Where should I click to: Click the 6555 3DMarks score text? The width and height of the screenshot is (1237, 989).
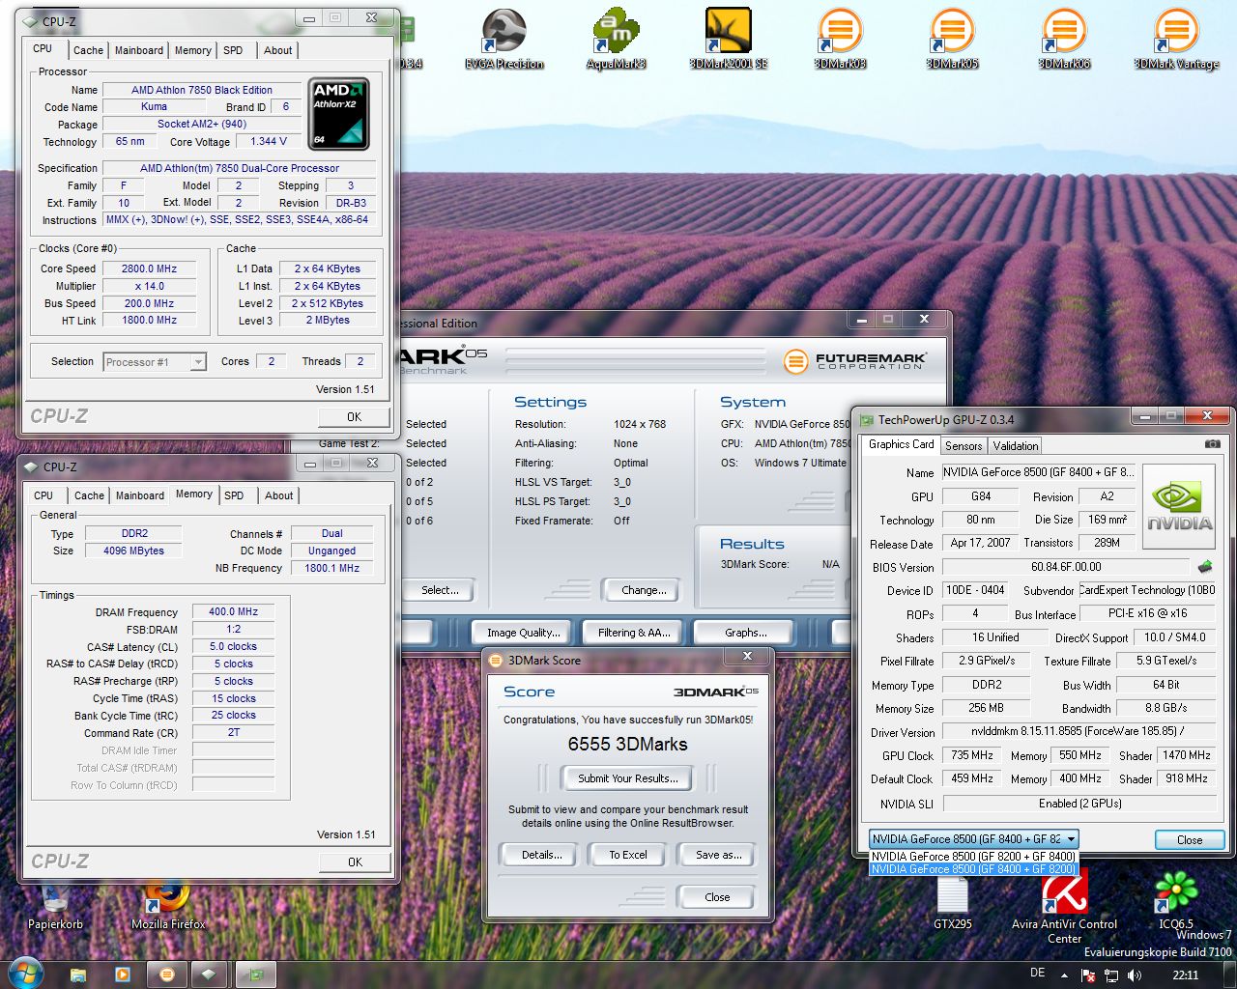click(x=628, y=745)
